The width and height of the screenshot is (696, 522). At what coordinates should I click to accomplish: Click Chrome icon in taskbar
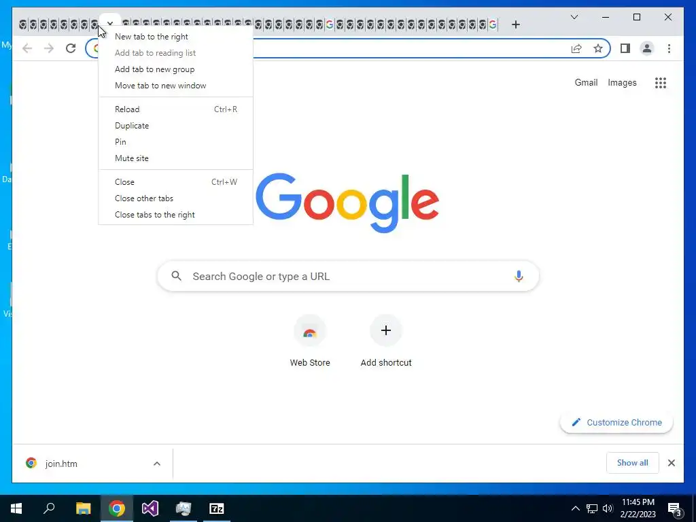(117, 508)
